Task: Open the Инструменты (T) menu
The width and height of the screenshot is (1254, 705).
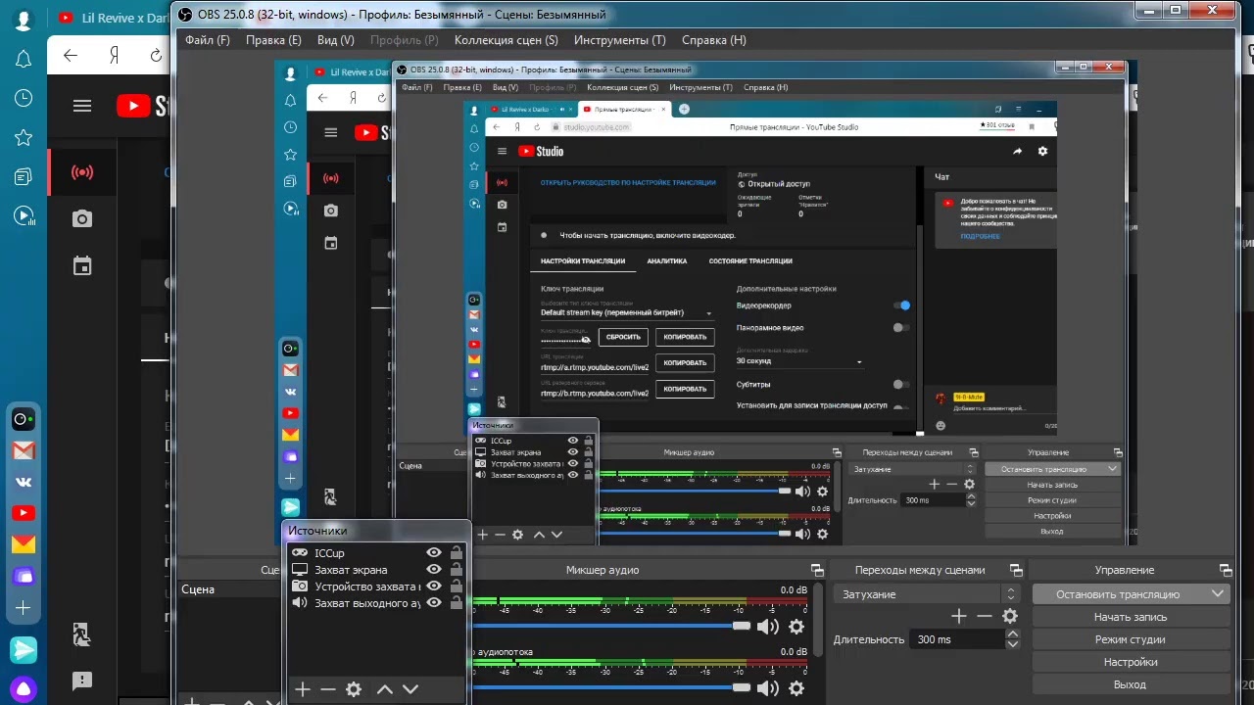Action: pyautogui.click(x=619, y=40)
